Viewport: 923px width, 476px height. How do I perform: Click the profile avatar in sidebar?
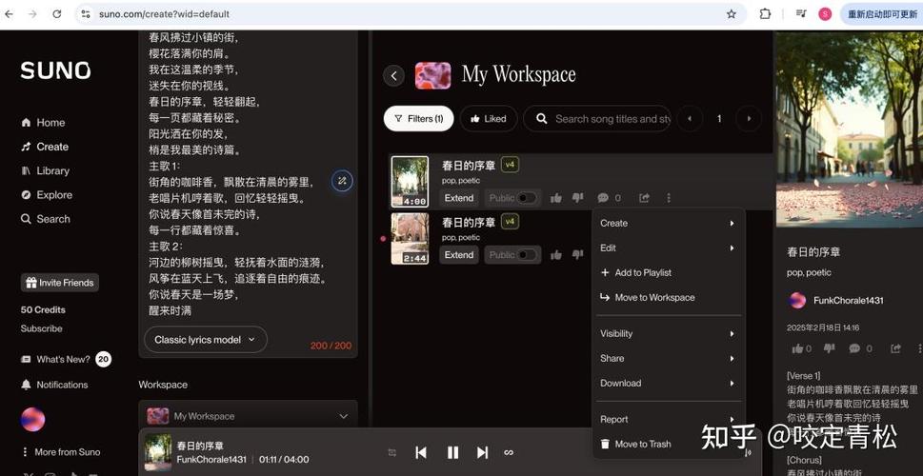click(33, 420)
